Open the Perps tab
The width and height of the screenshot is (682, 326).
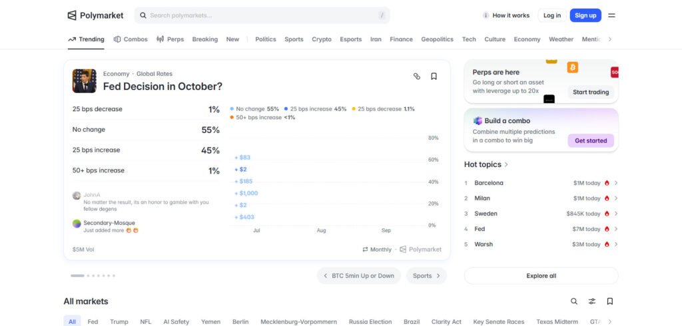click(170, 39)
